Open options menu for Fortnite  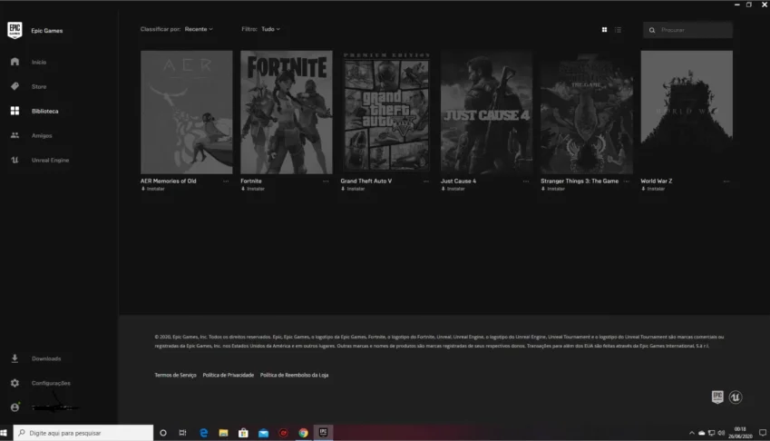pos(327,181)
